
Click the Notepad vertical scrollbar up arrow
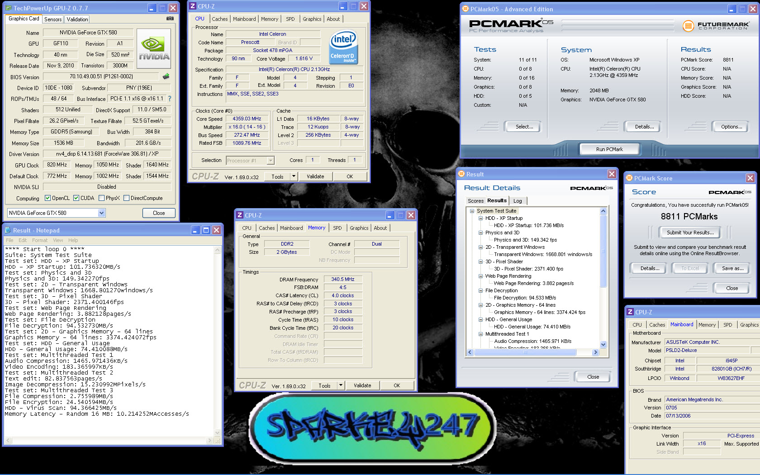(218, 250)
